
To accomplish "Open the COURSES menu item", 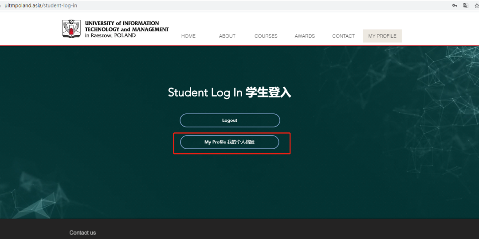I will pyautogui.click(x=266, y=36).
